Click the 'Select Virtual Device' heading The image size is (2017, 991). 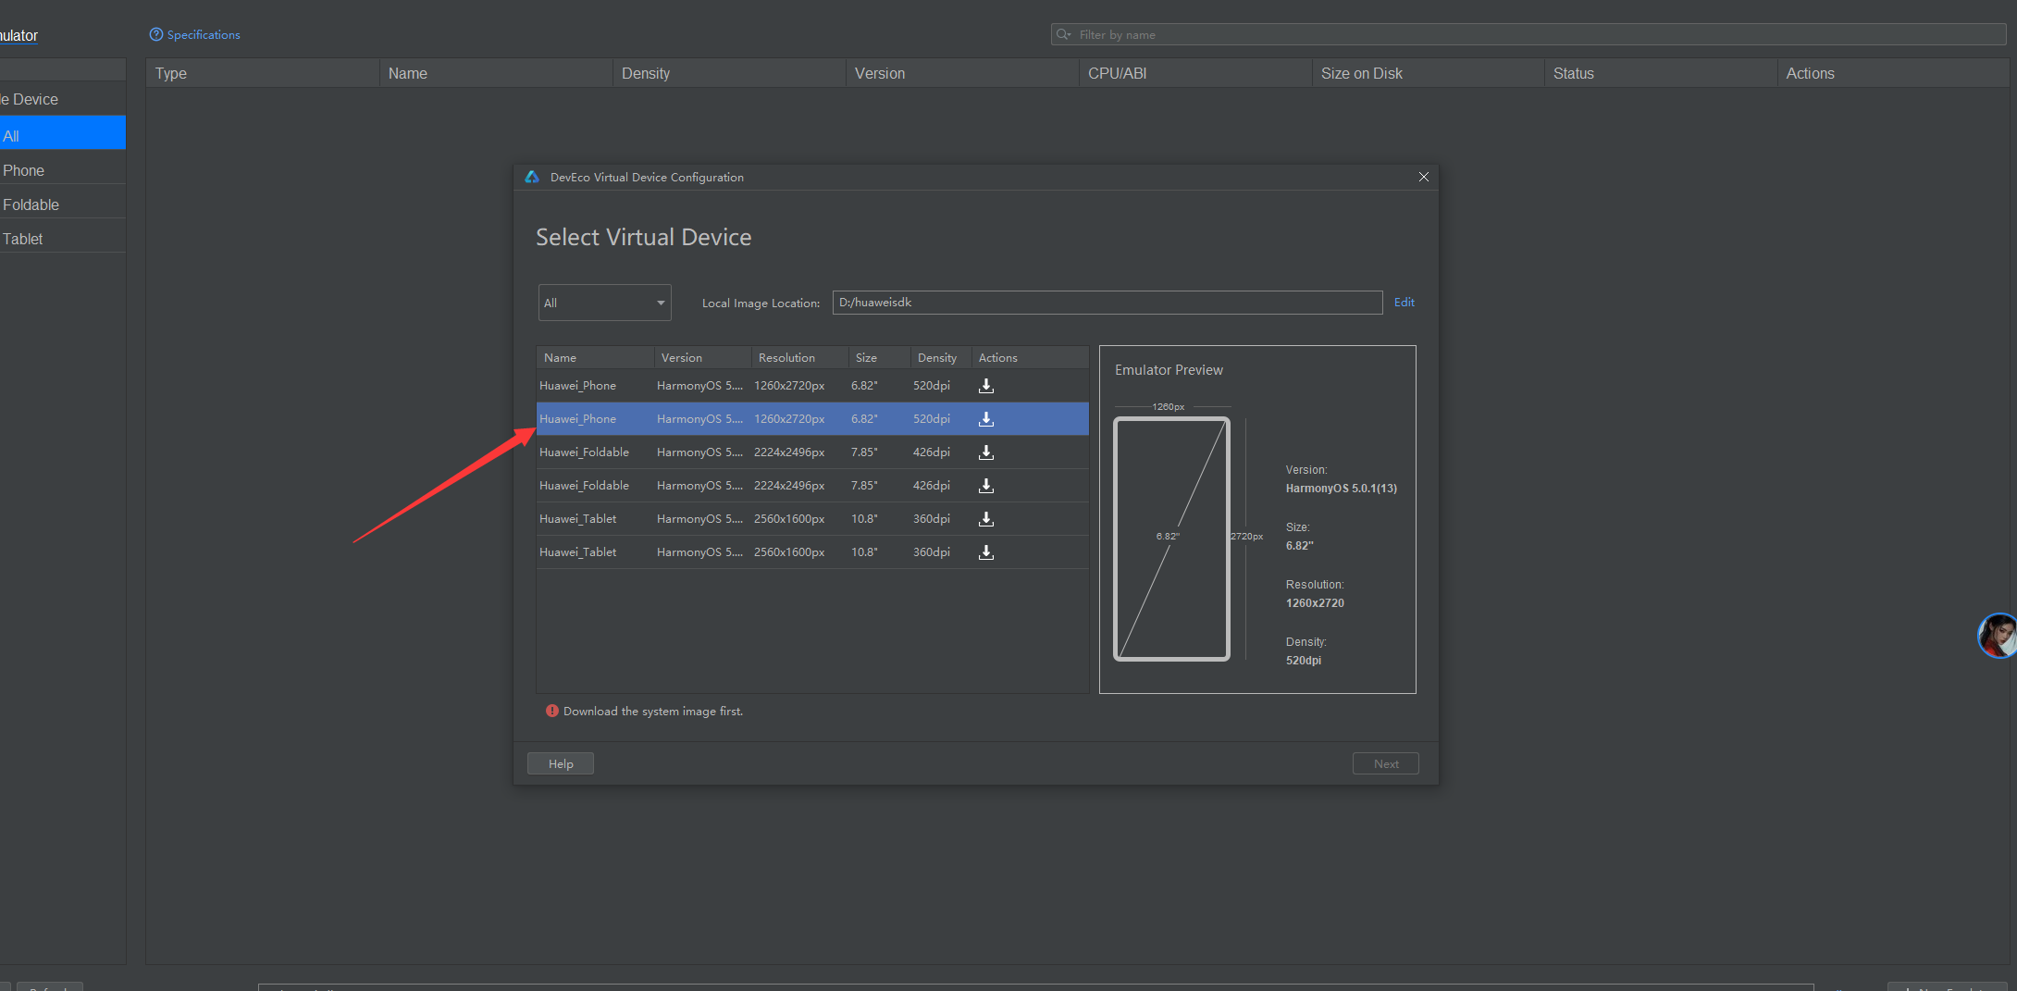pos(644,237)
